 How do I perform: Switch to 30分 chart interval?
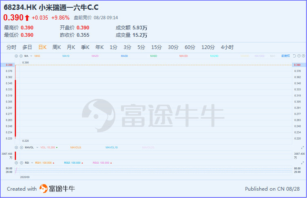point(173,47)
